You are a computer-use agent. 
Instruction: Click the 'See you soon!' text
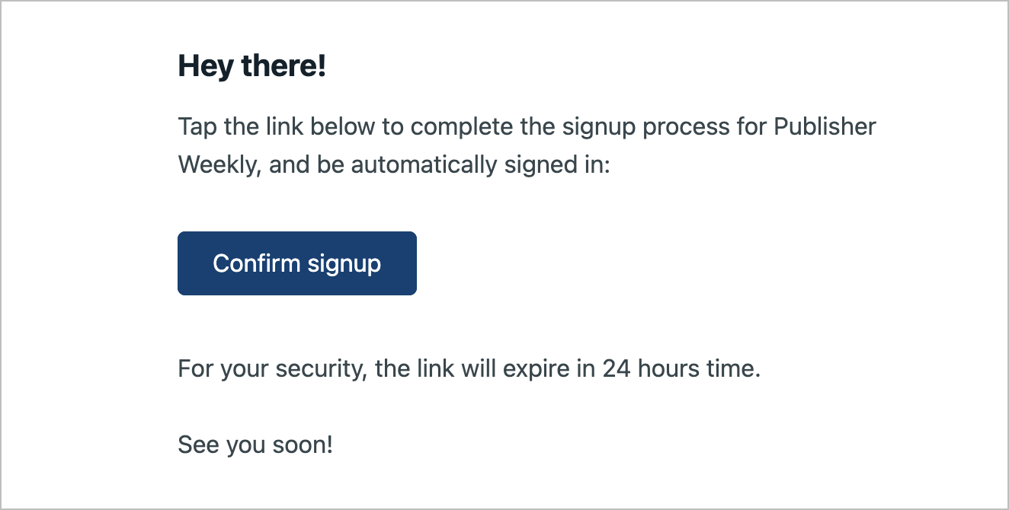coord(255,445)
